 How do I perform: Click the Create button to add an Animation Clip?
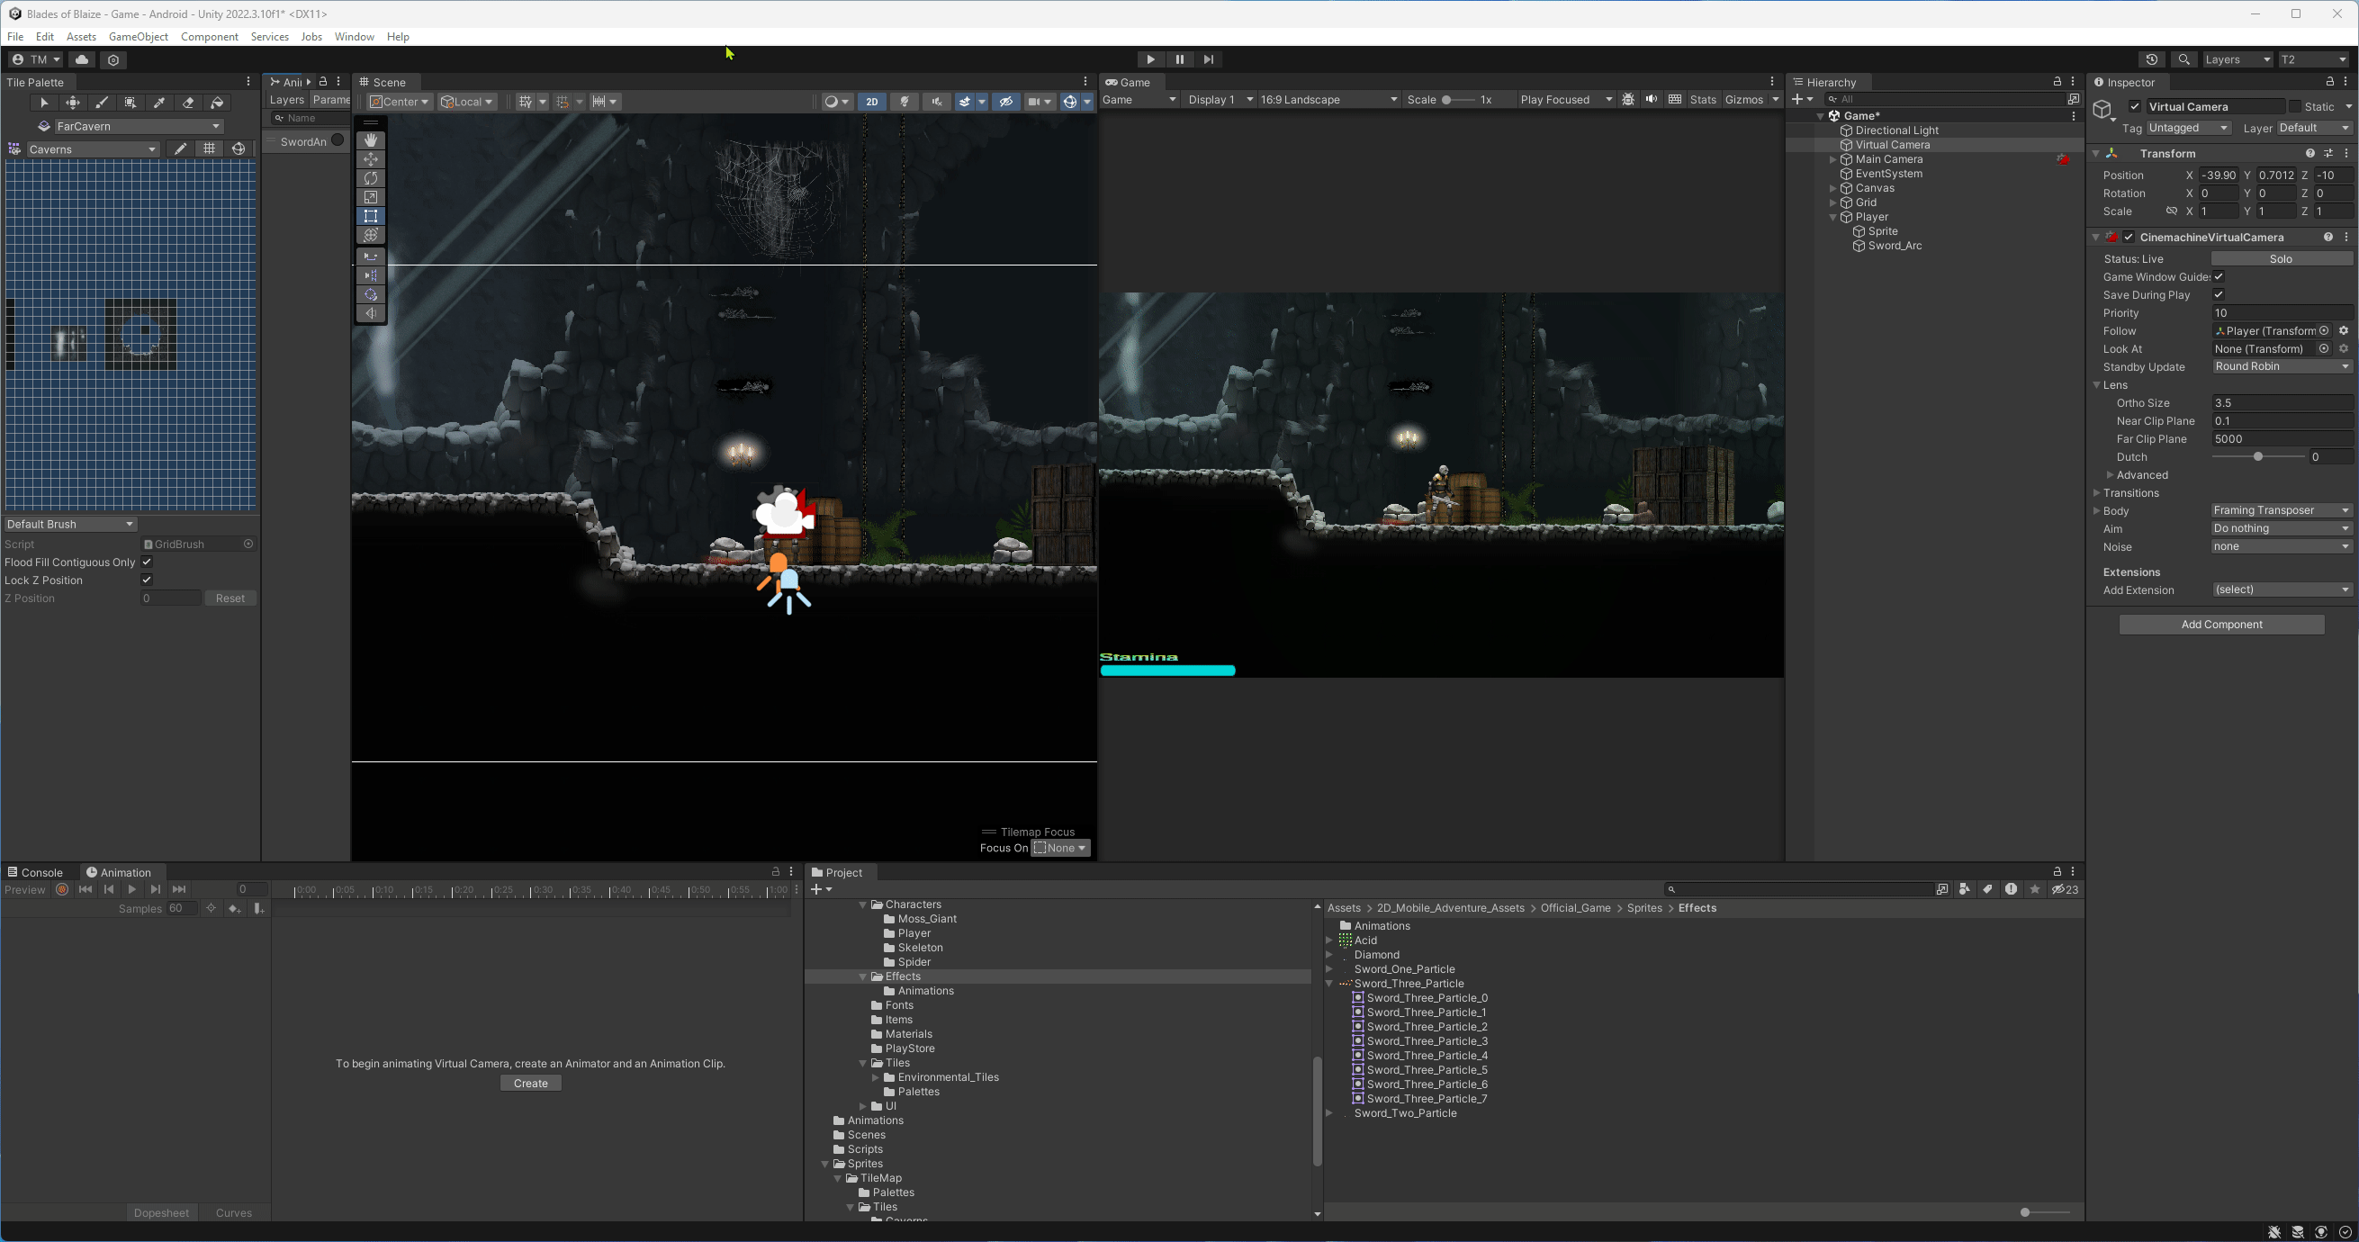coord(530,1083)
